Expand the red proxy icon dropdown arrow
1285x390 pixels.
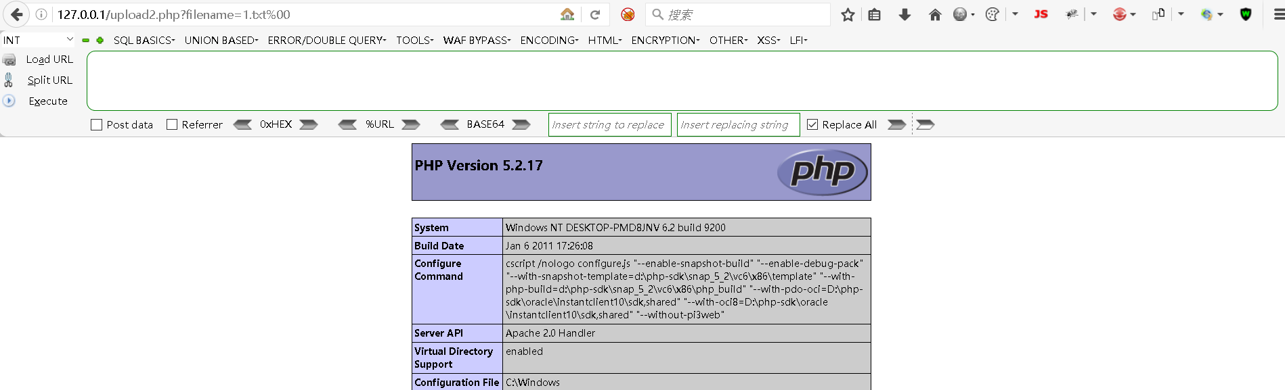[1133, 15]
